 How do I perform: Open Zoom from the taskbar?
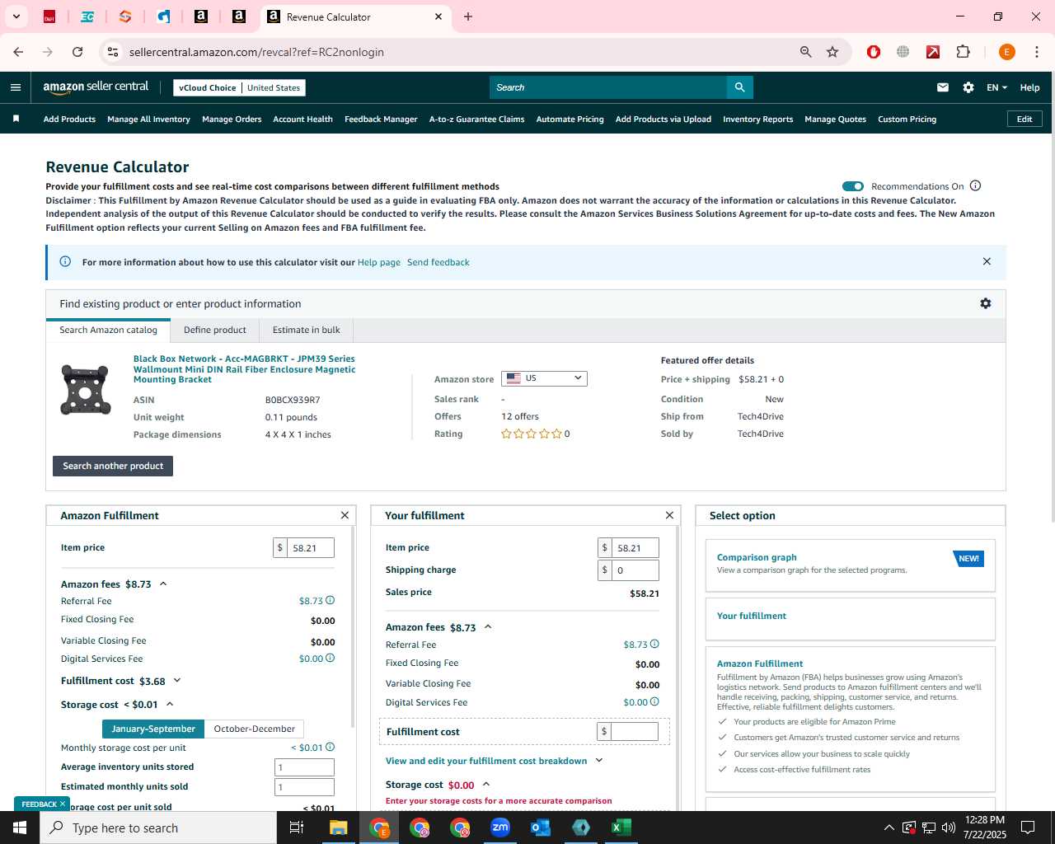[500, 828]
